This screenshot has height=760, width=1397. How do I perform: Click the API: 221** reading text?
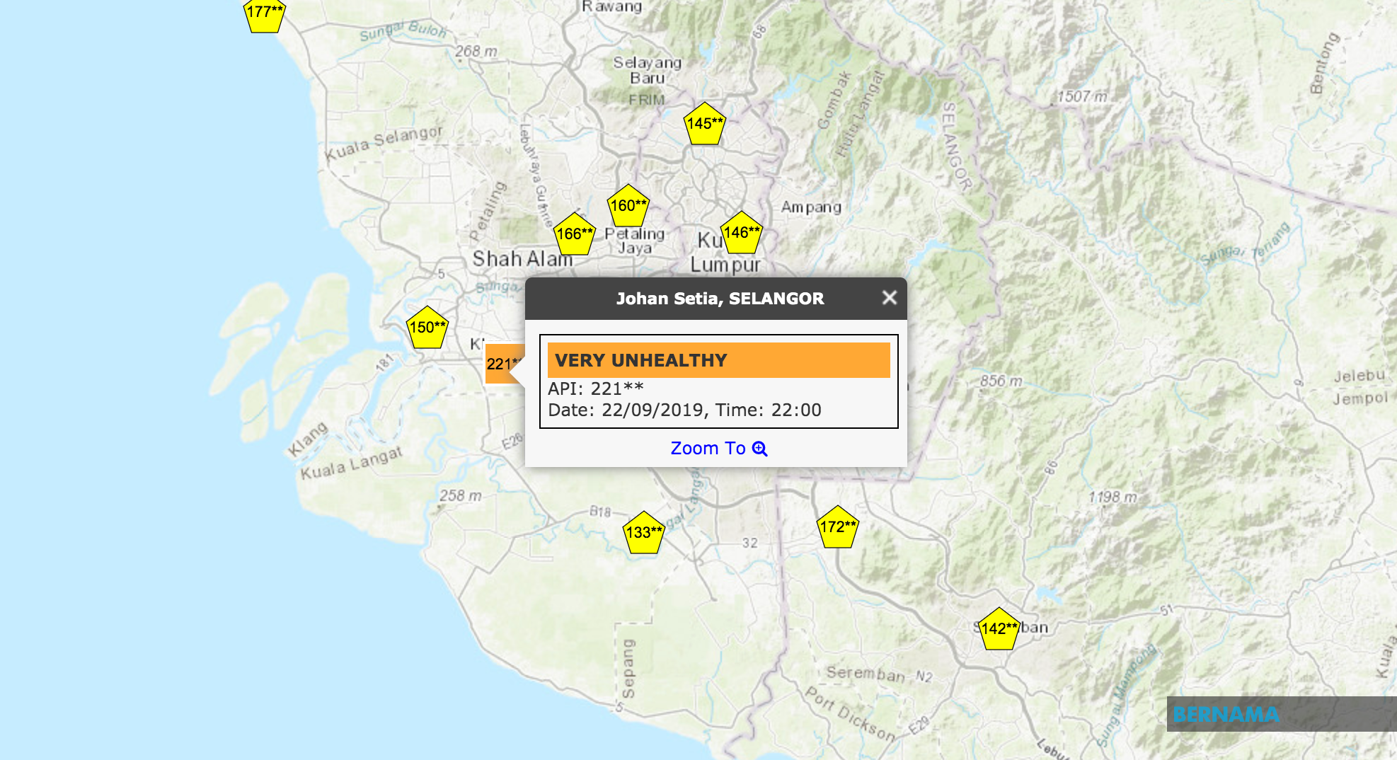(596, 388)
